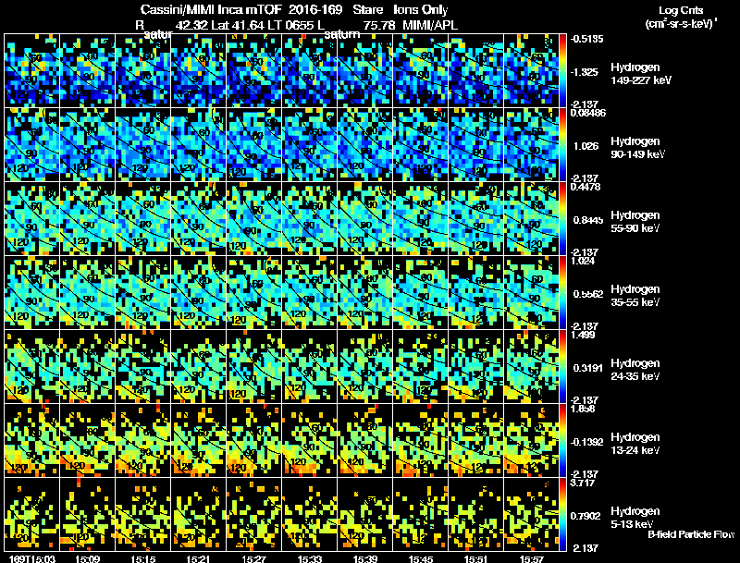Click the 'Log Cnts' colorbar heading
The image size is (740, 563).
click(681, 10)
